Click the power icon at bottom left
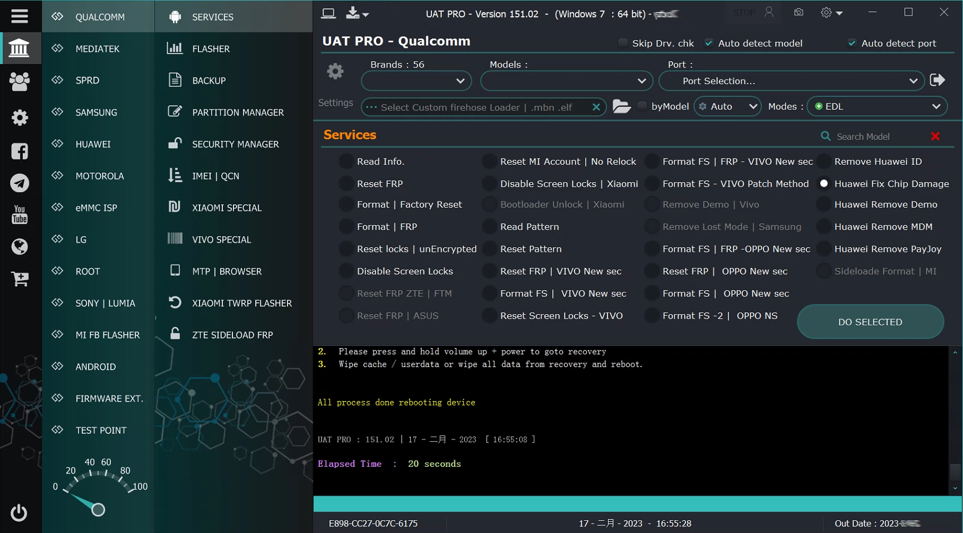 pos(19,512)
